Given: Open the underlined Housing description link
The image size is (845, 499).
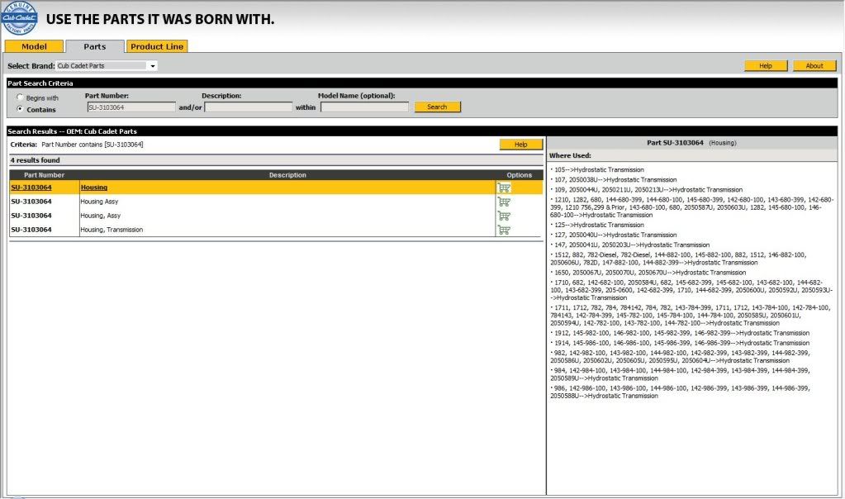Looking at the screenshot, I should coord(93,188).
